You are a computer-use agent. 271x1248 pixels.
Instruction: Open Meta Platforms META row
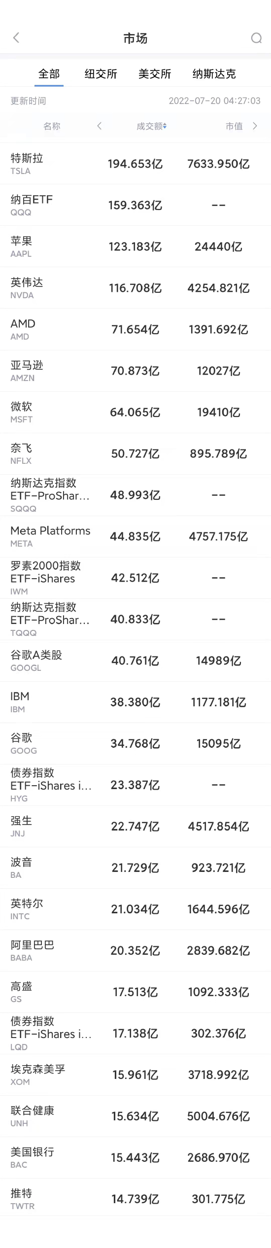[x=135, y=536]
